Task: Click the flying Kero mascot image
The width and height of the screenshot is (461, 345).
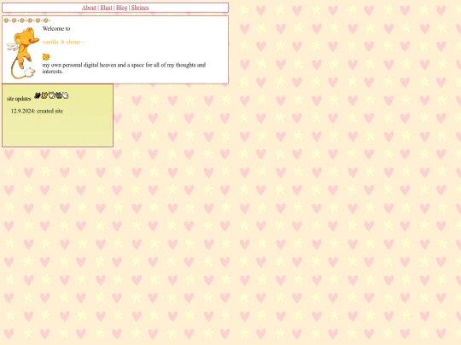Action: click(23, 53)
